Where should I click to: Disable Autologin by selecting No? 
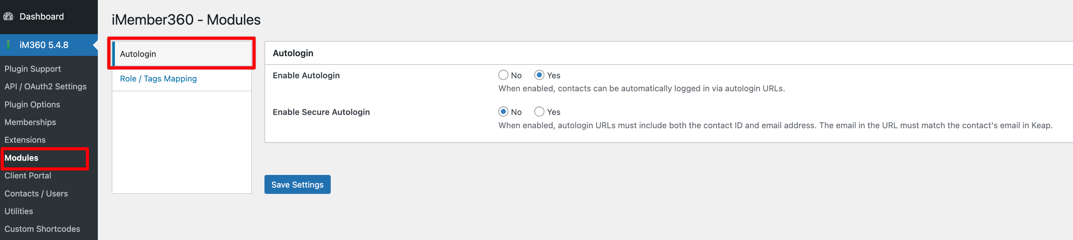coord(503,75)
